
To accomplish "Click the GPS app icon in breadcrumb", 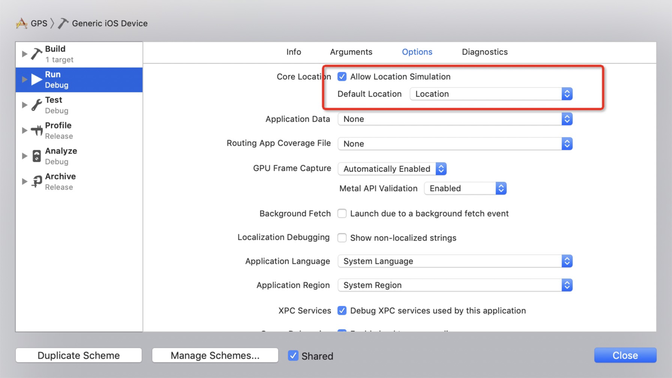I will pos(22,23).
